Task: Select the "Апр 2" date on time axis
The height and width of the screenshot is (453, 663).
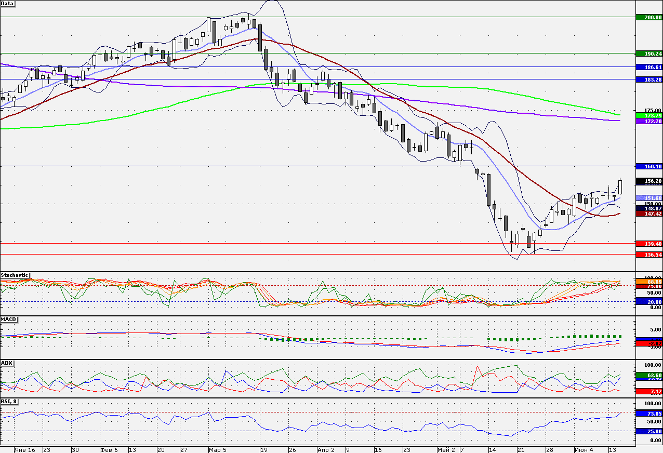Action: (325, 449)
